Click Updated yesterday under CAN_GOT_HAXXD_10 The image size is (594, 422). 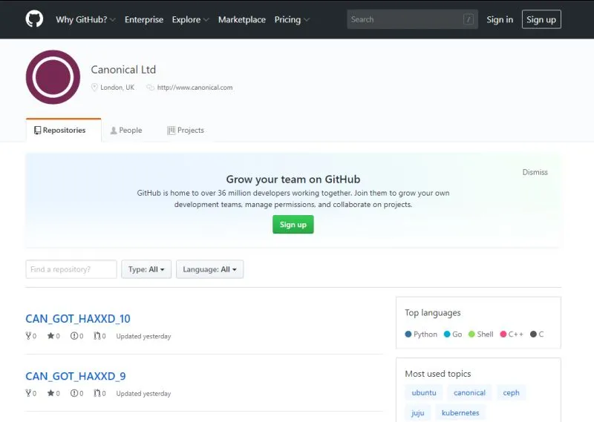[x=143, y=336]
